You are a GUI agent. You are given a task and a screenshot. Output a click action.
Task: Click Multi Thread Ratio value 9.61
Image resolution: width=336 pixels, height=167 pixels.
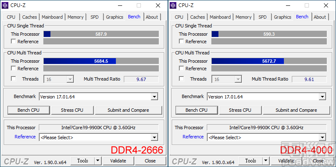[309, 79]
